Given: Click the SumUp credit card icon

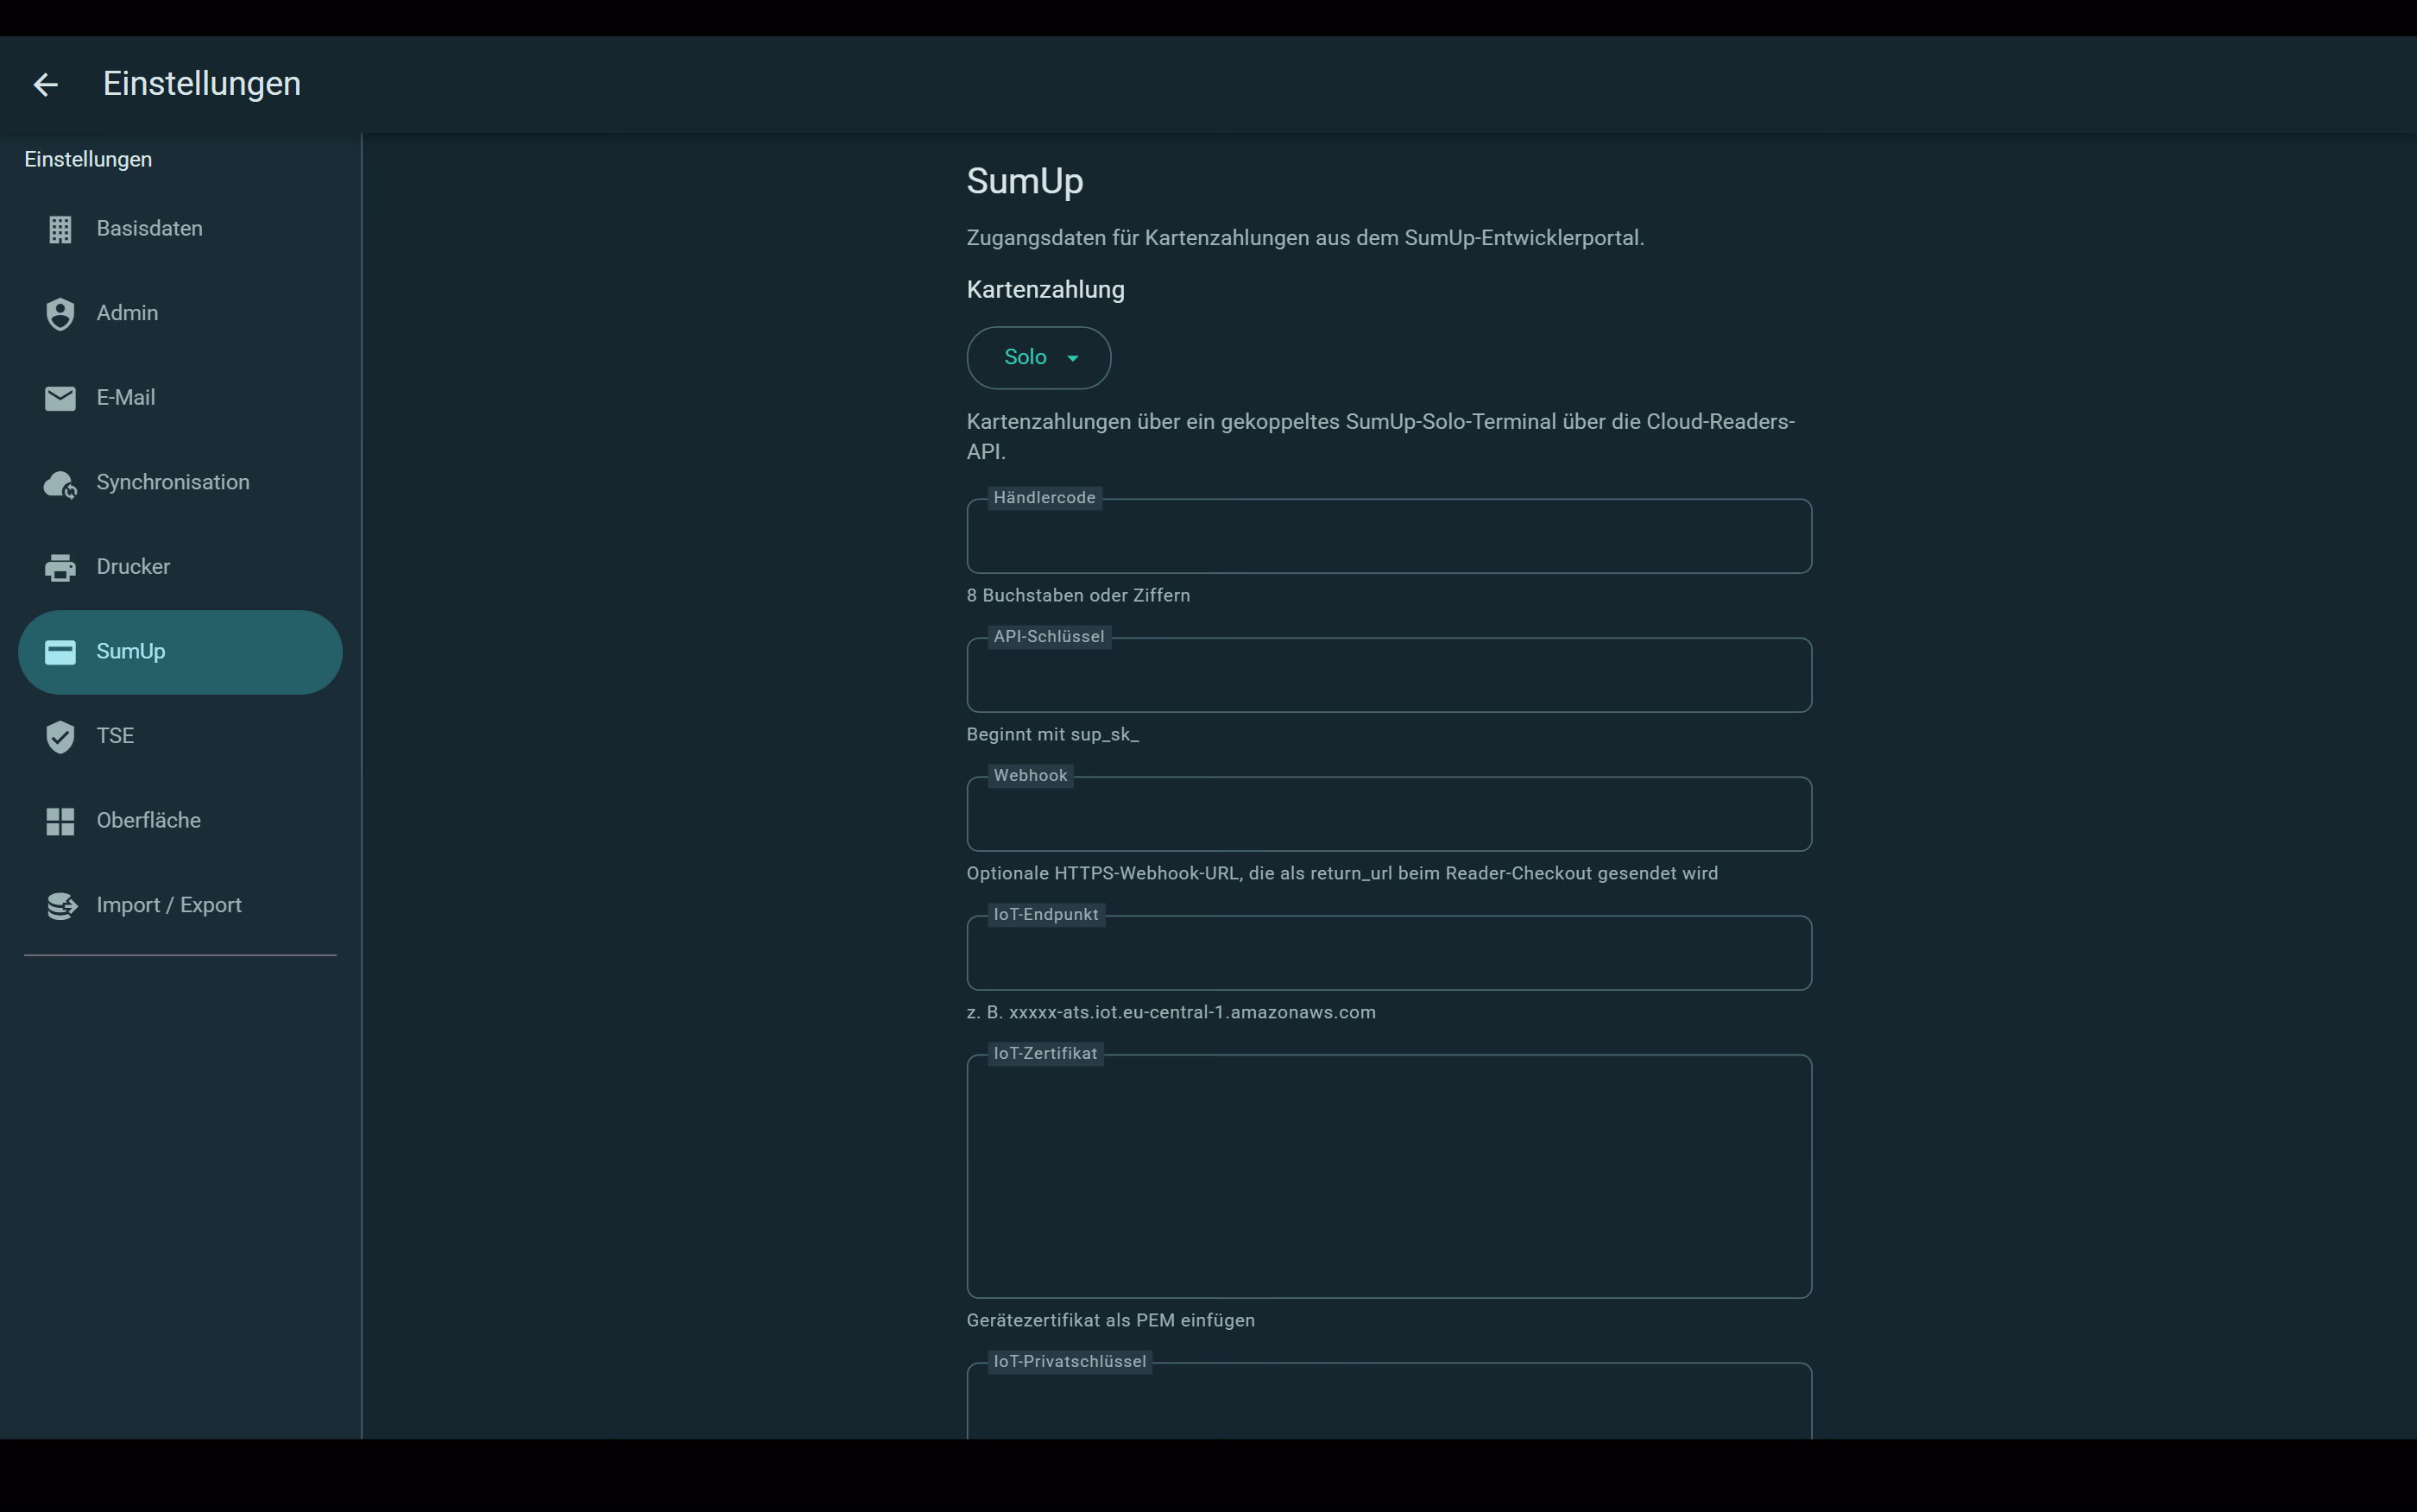Looking at the screenshot, I should [x=60, y=653].
